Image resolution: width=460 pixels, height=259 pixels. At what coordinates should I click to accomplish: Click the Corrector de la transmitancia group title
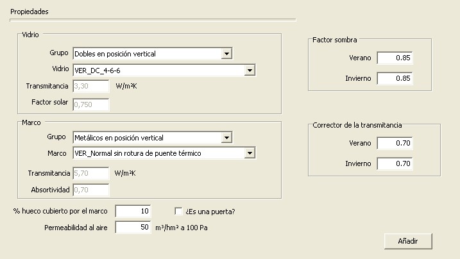click(357, 125)
